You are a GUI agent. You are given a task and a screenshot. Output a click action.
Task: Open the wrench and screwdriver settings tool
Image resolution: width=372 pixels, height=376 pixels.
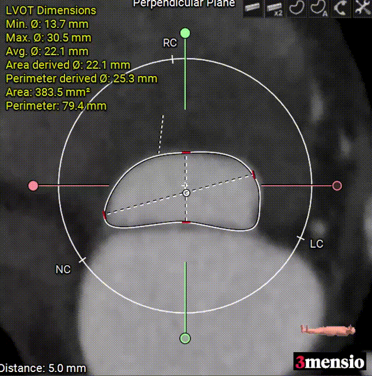pos(360,7)
